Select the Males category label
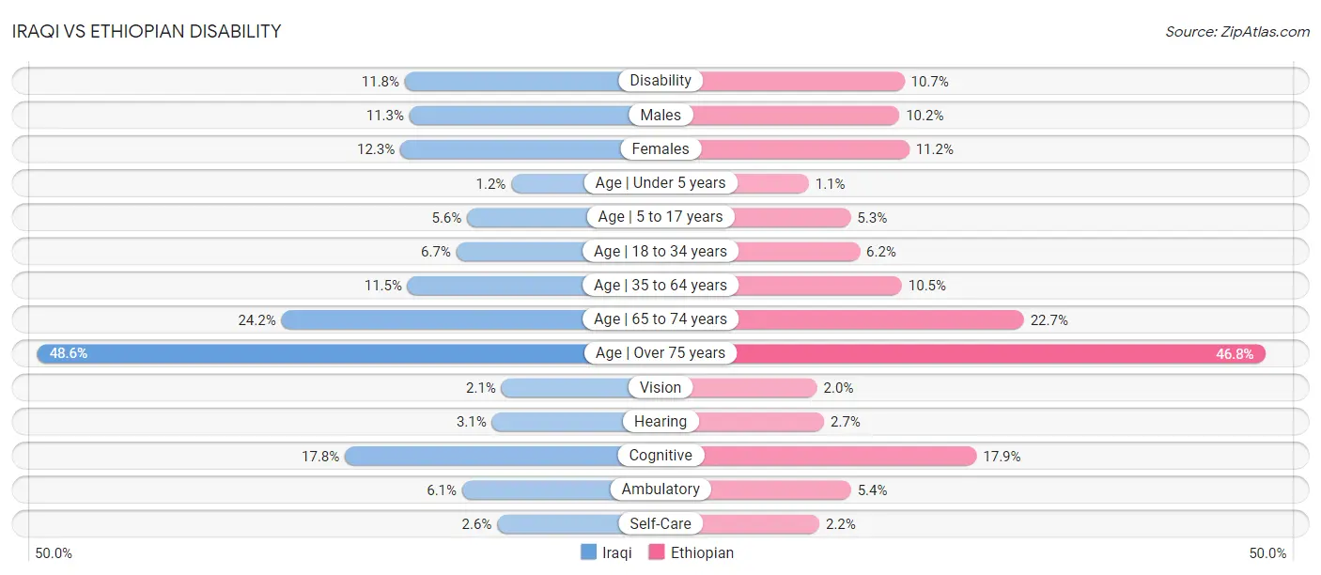The height and width of the screenshot is (575, 1321). point(660,115)
